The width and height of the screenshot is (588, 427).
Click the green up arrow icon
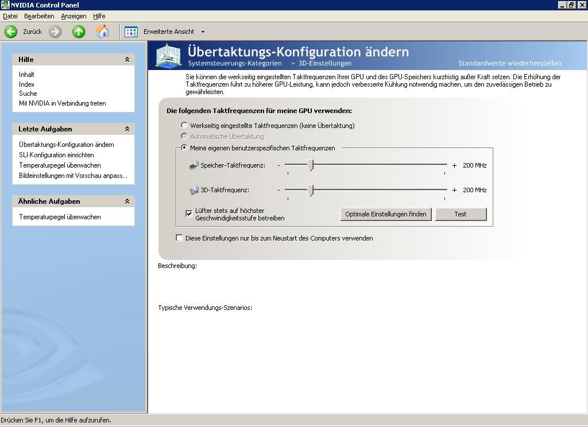pyautogui.click(x=79, y=32)
